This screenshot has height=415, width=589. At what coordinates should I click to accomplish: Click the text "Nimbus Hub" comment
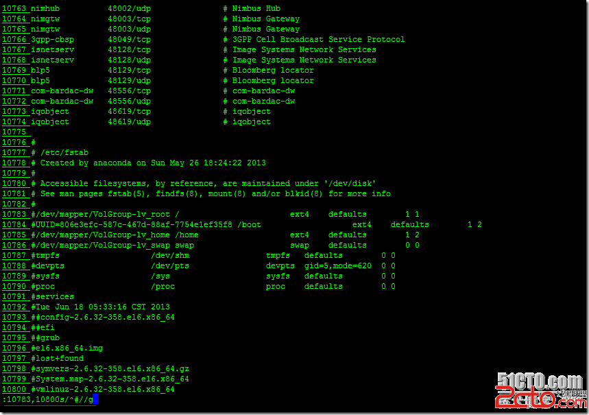pos(256,8)
